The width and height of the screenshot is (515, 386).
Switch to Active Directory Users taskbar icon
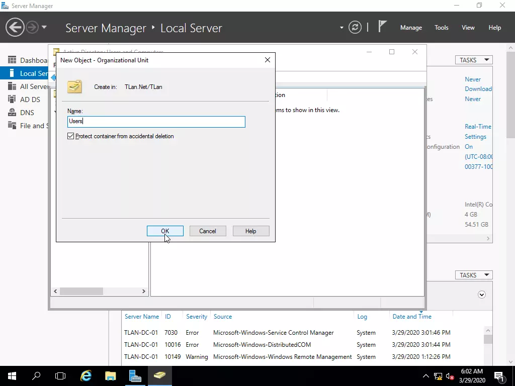159,376
